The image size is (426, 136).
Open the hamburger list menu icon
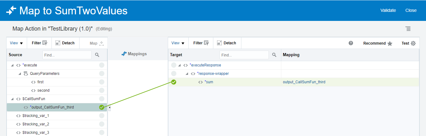point(408,29)
